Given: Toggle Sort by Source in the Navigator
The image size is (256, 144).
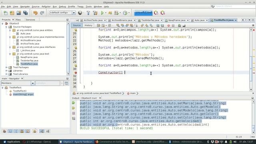Looking at the screenshot, I should pyautogui.click(x=48, y=131).
